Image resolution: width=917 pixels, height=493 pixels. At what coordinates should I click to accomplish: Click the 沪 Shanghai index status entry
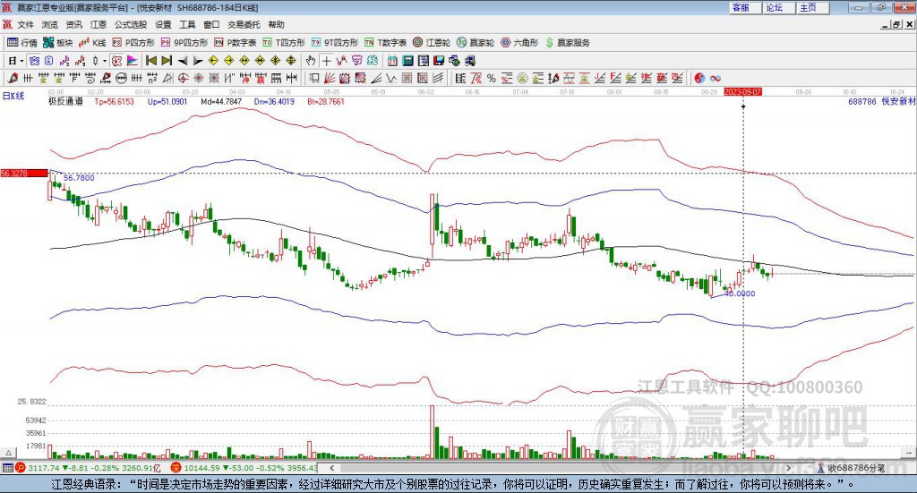click(x=88, y=468)
